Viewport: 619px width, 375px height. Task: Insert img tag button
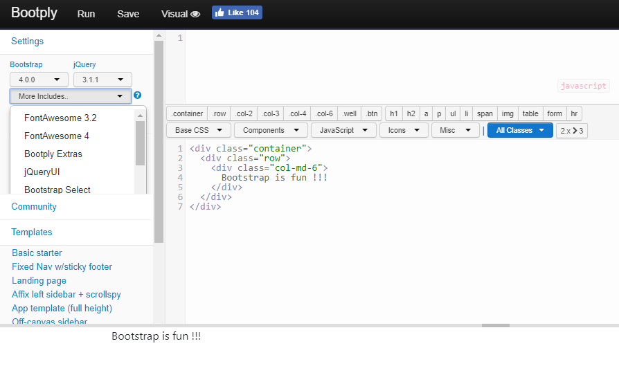(x=508, y=113)
